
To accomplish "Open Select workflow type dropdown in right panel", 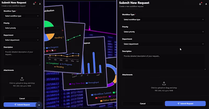I will tap(164, 20).
